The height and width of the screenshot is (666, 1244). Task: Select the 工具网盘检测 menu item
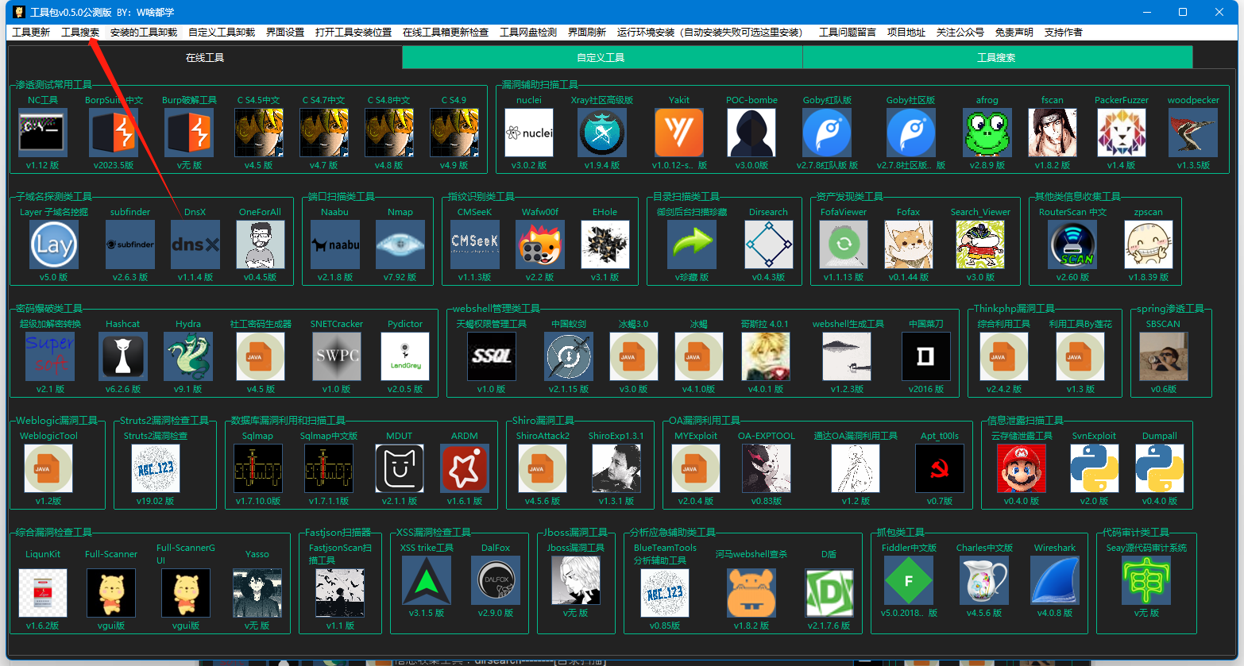coord(528,33)
